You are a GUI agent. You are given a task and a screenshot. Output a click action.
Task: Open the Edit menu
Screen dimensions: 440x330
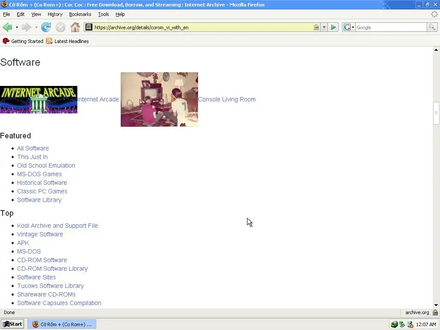click(21, 14)
